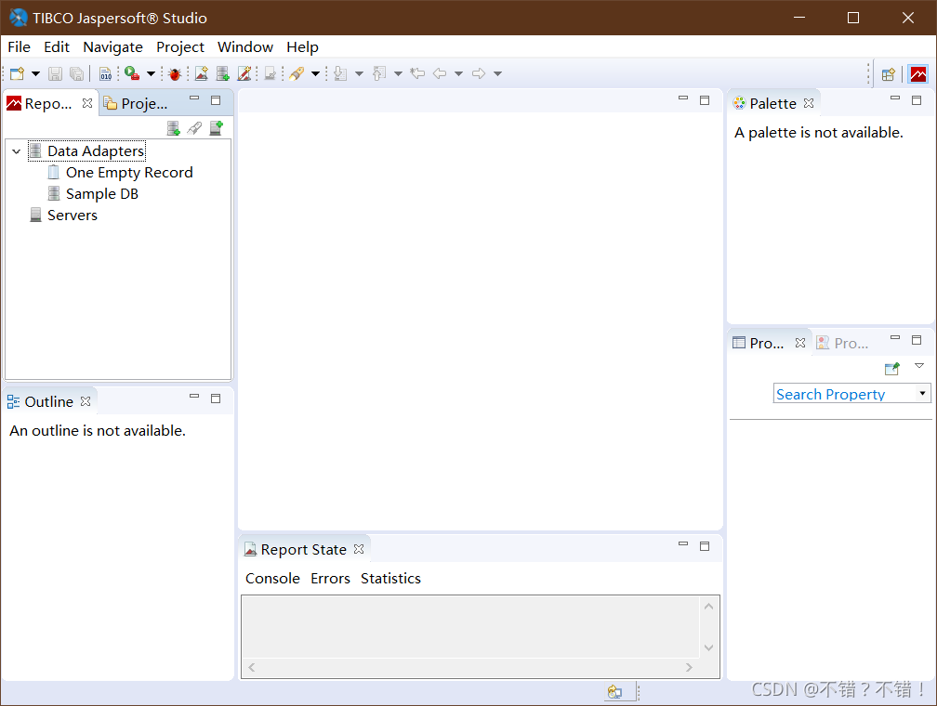Image resolution: width=937 pixels, height=706 pixels.
Task: Open the Properties View Menu triangle
Action: (x=919, y=366)
